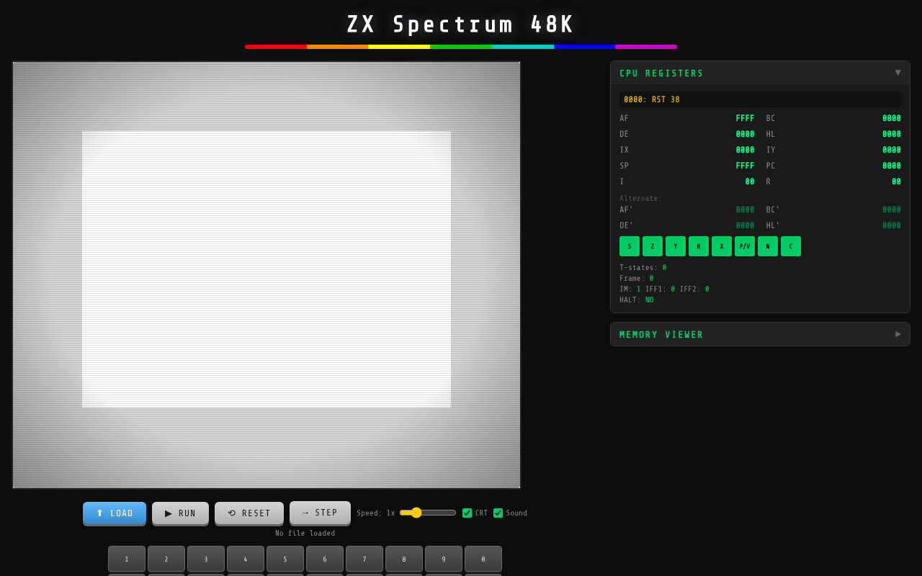This screenshot has height=576, width=922.
Task: Click the HALT: NO status line
Action: tap(637, 300)
